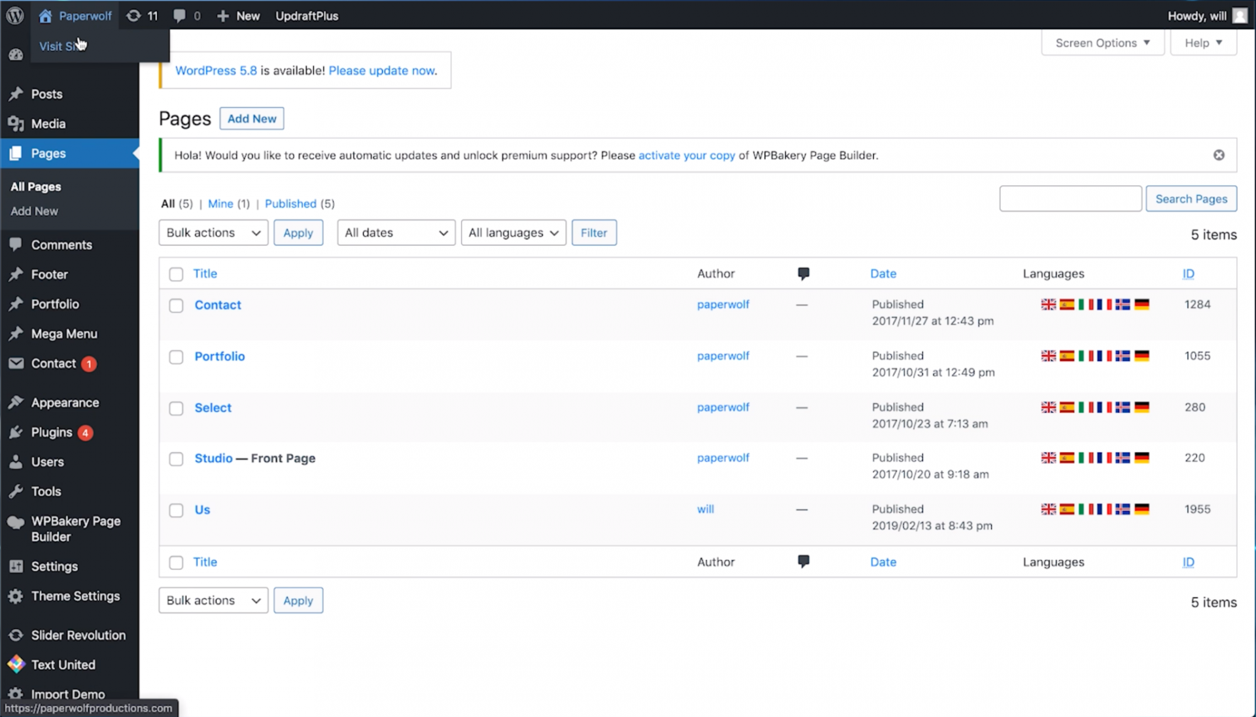Click the UpdraftPlus icon in admin bar
This screenshot has width=1256, height=717.
(x=306, y=16)
